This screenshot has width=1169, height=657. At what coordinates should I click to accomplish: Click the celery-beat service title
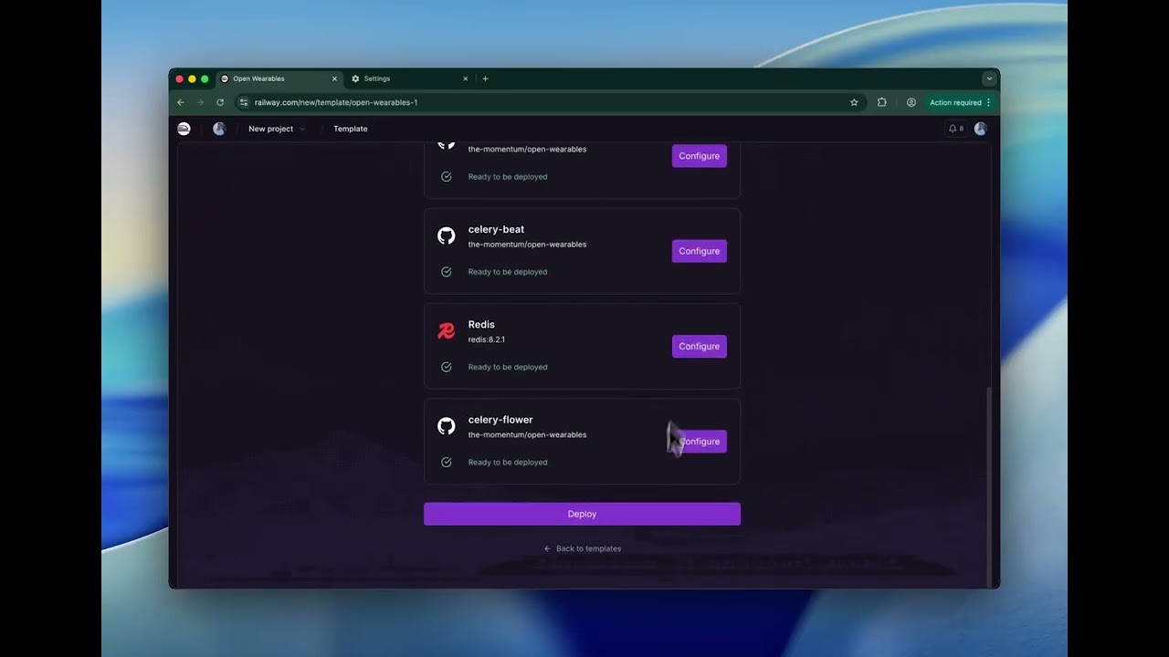coord(496,229)
